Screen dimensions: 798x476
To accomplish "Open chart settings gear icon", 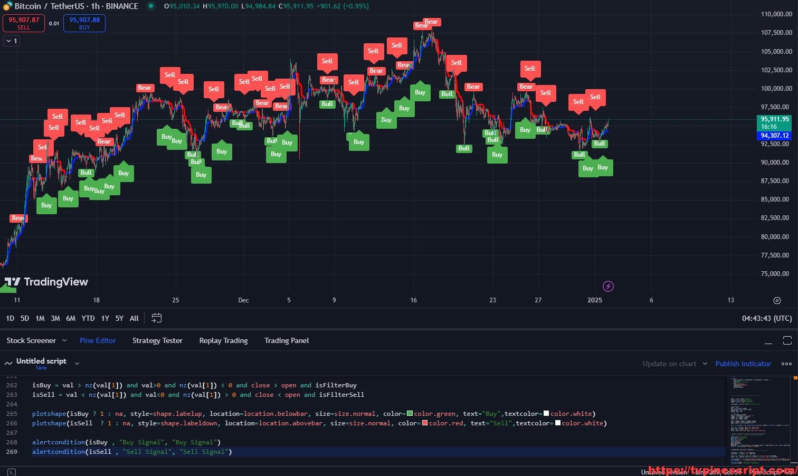I will (777, 300).
